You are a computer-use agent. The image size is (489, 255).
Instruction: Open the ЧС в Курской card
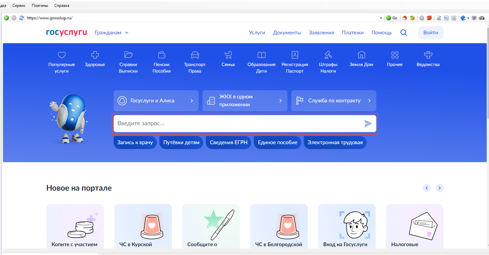coord(143,226)
